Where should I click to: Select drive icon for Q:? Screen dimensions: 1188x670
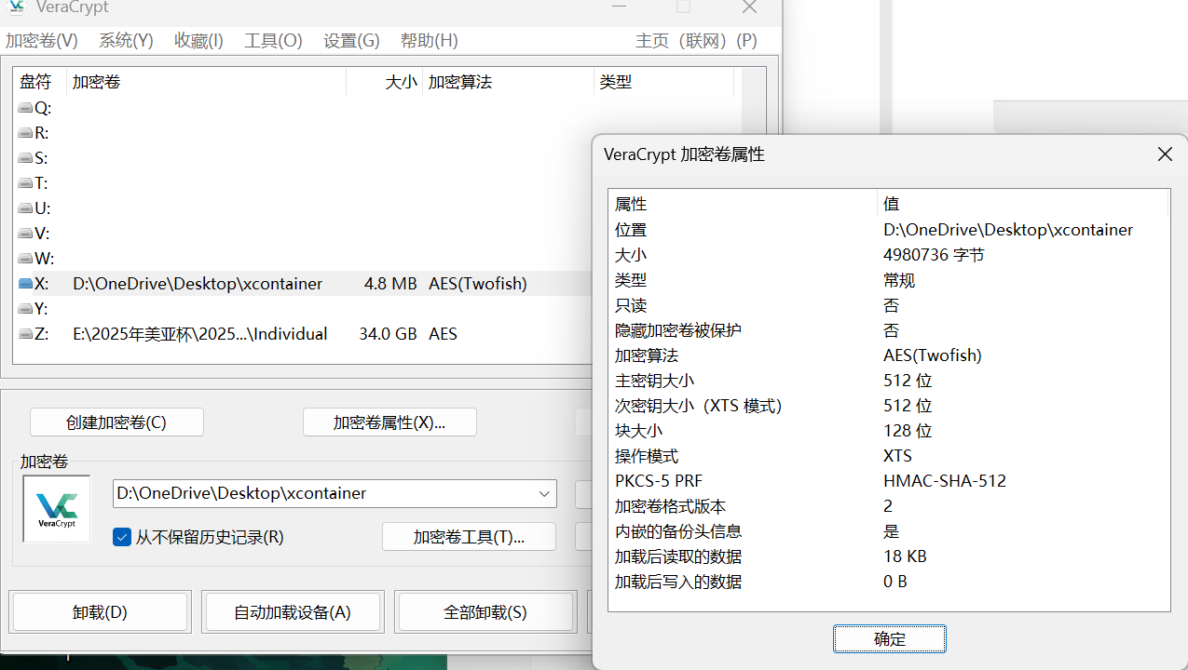click(x=25, y=108)
